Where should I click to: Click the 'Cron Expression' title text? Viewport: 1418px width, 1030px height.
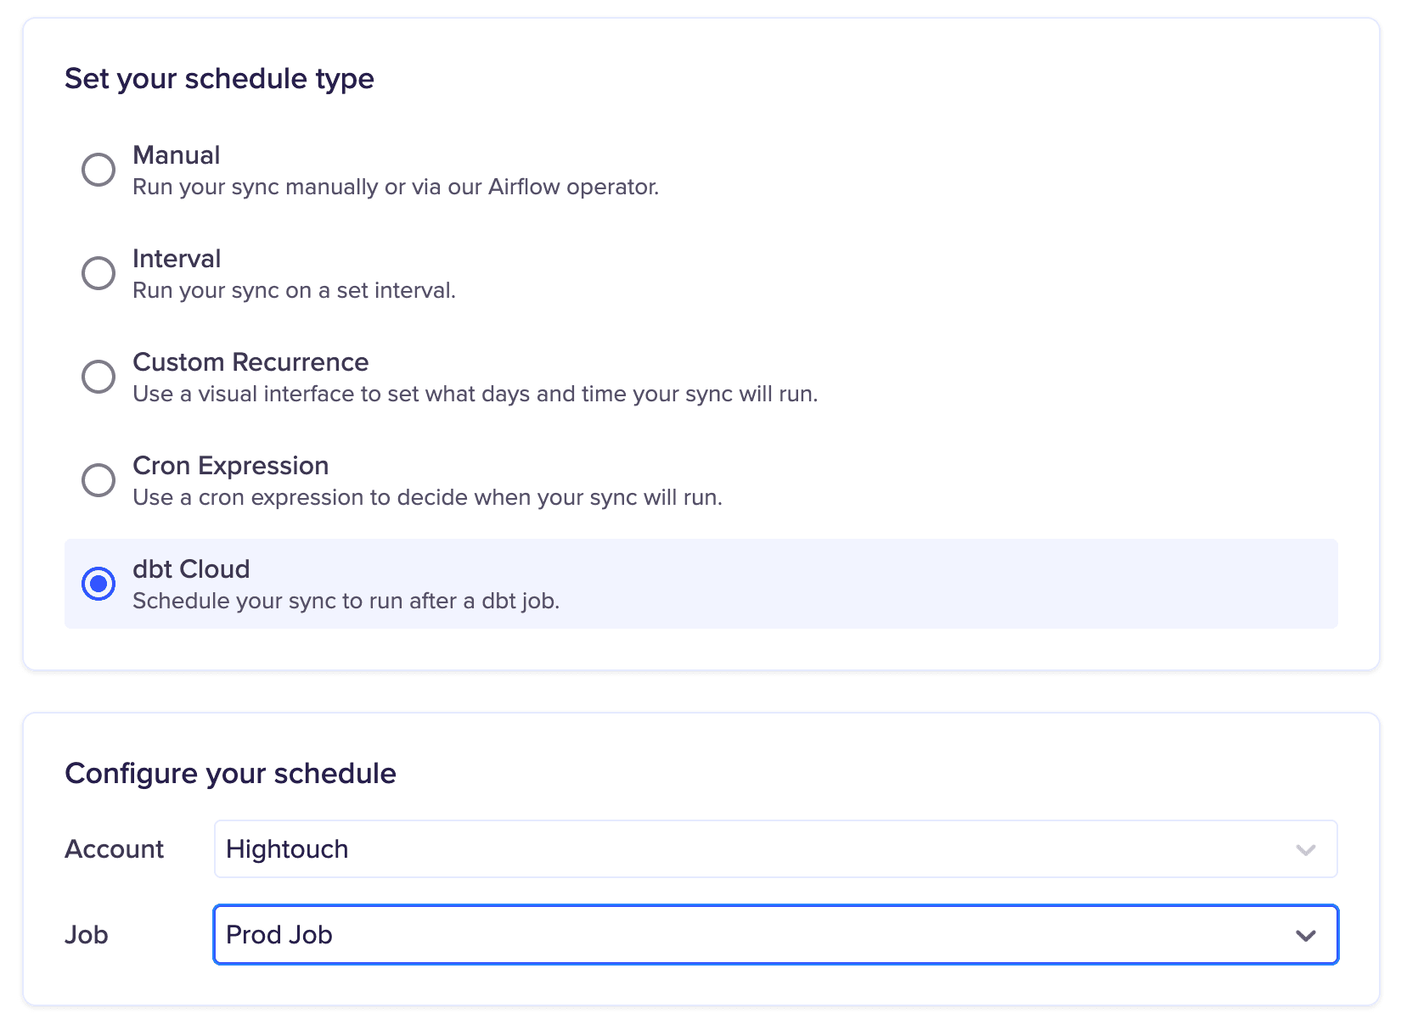point(230,466)
